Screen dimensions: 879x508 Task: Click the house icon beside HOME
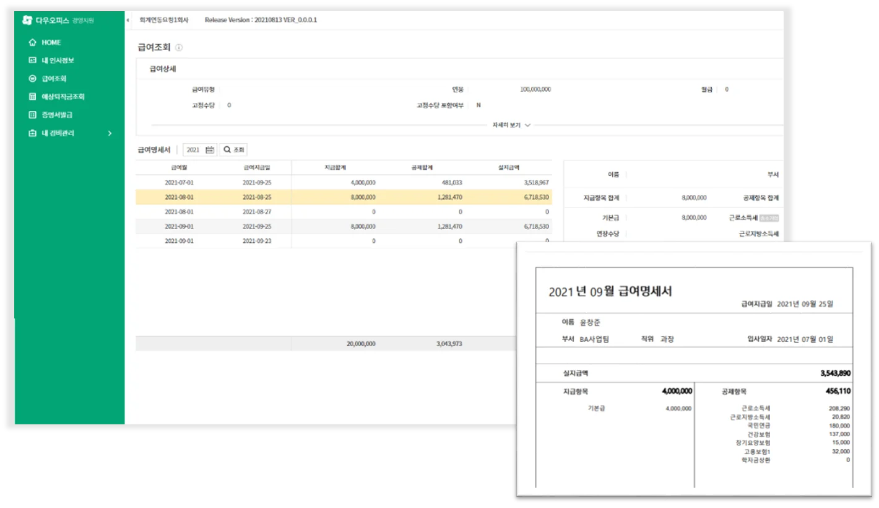pyautogui.click(x=33, y=43)
